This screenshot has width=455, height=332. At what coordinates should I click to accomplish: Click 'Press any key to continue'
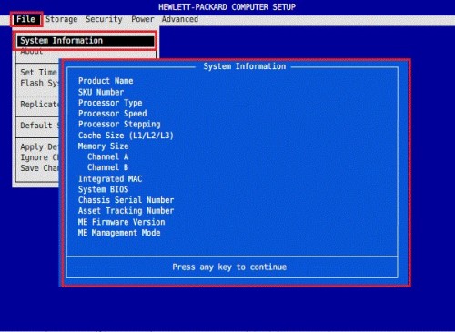[x=229, y=267]
